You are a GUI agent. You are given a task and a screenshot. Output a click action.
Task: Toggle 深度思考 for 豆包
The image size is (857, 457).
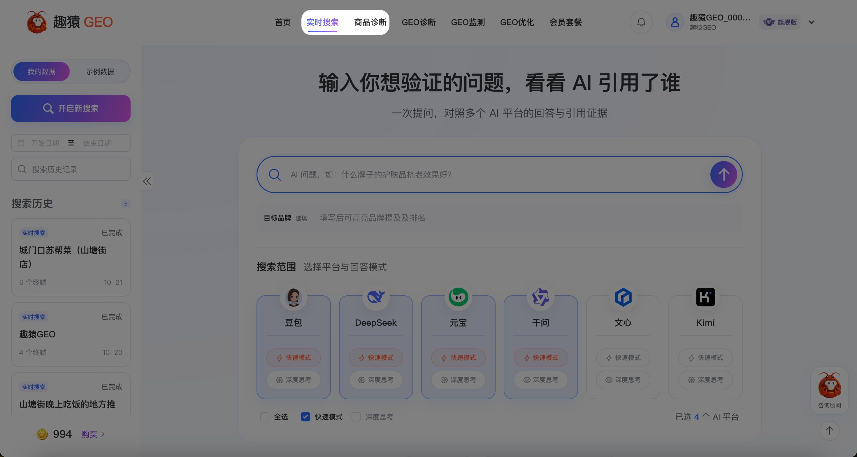294,380
